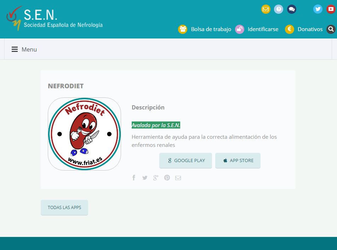Click the NEFRODIET heading
This screenshot has width=337, height=250.
tap(66, 86)
